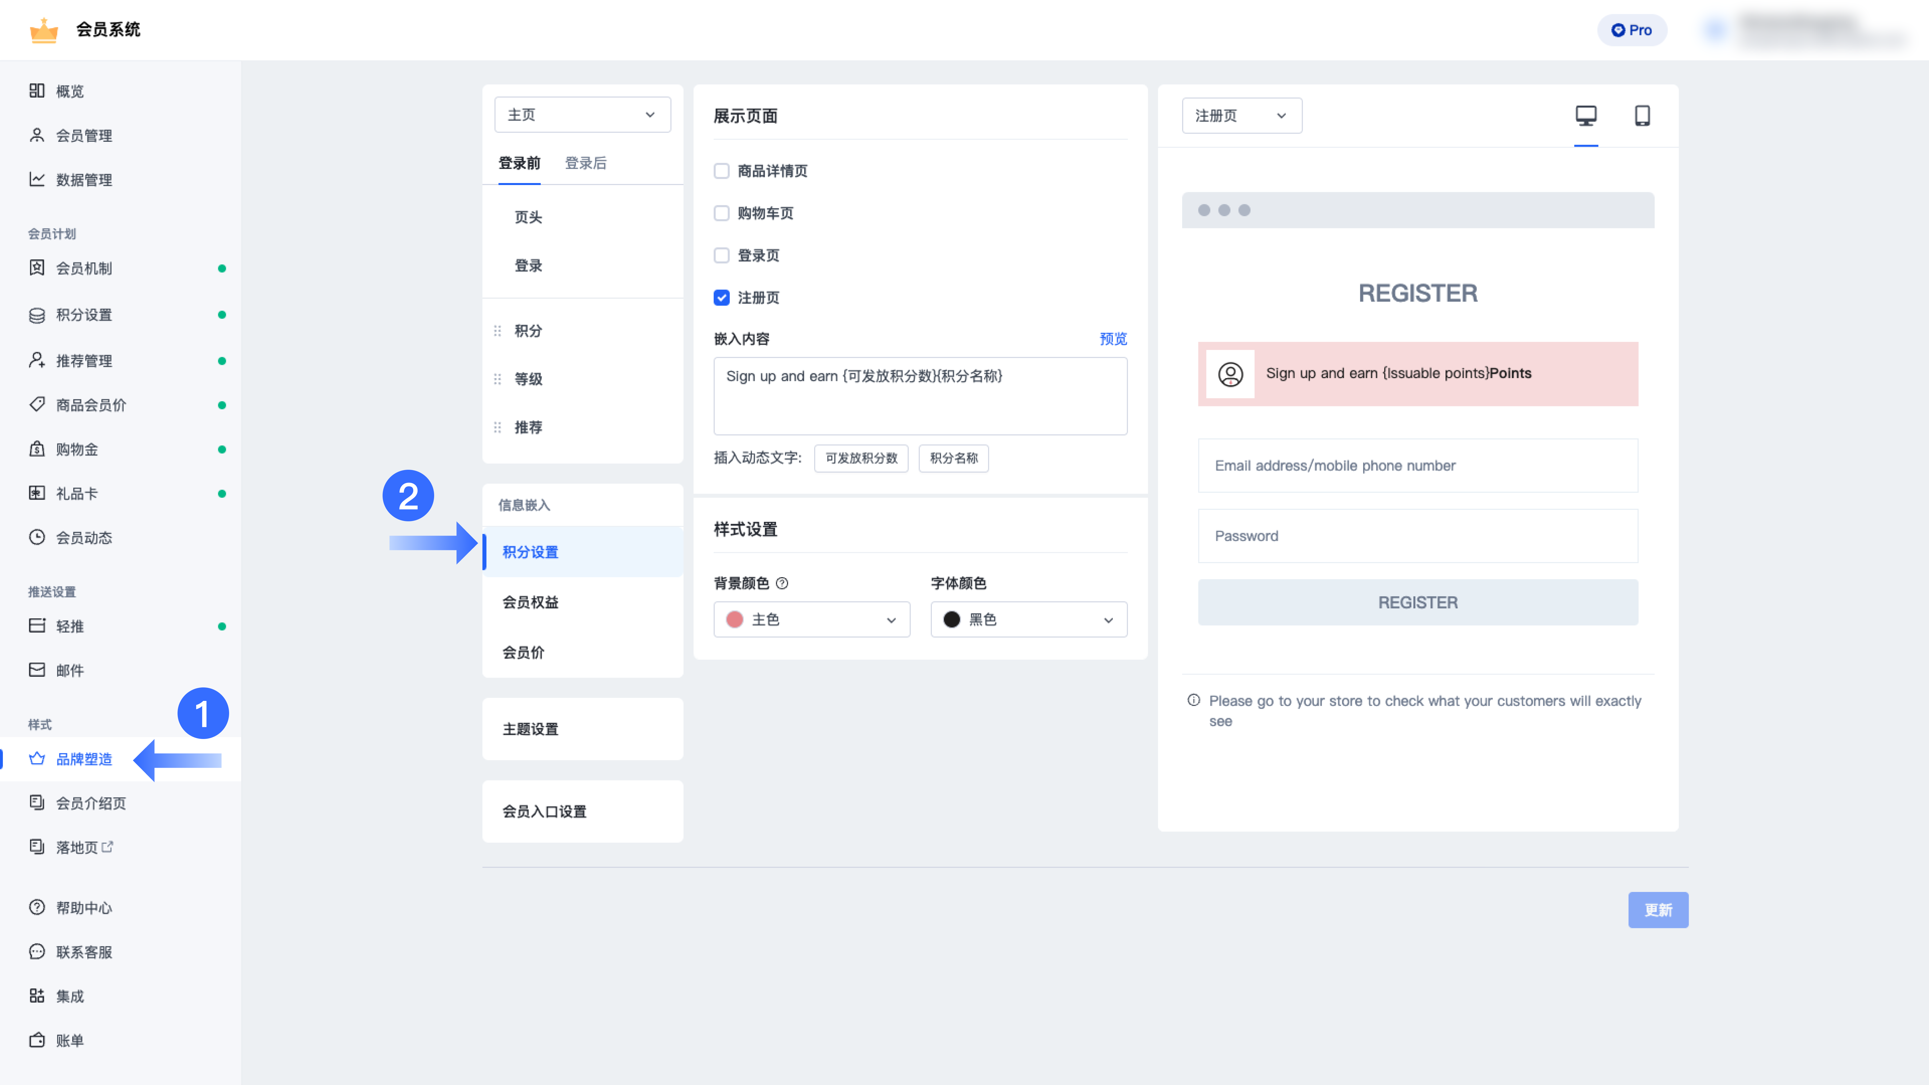This screenshot has width=1929, height=1085.
Task: Open 主题设置 panel
Action: tap(582, 729)
